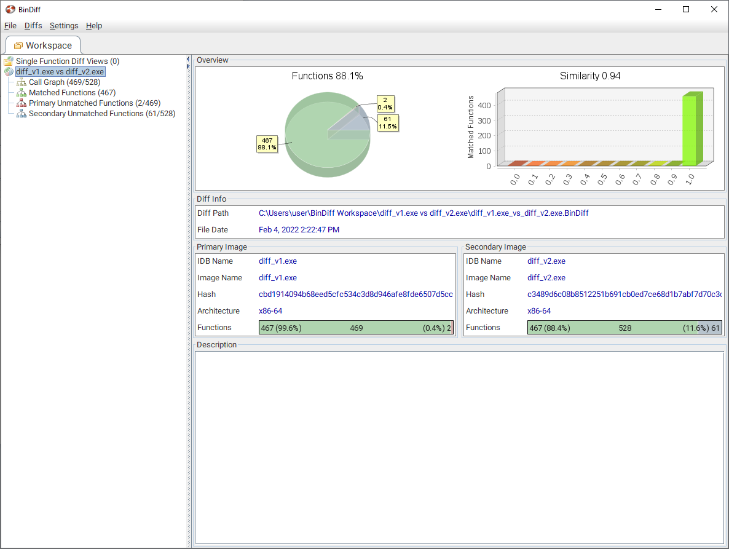
Task: Click Primary Image Functions bar showing 469
Action: tap(356, 328)
